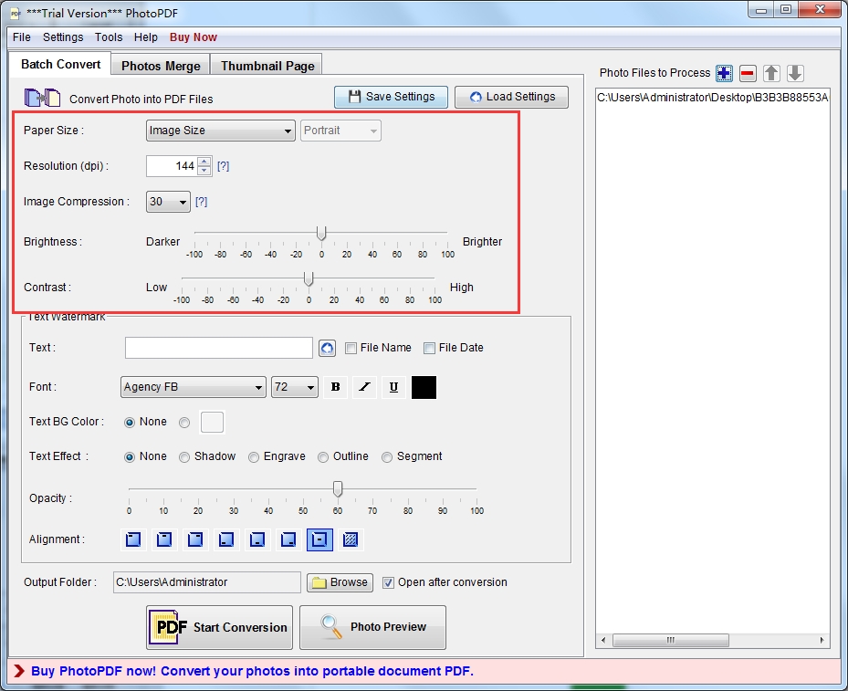The image size is (848, 691).
Task: Move the photo file down in the list
Action: coord(795,73)
